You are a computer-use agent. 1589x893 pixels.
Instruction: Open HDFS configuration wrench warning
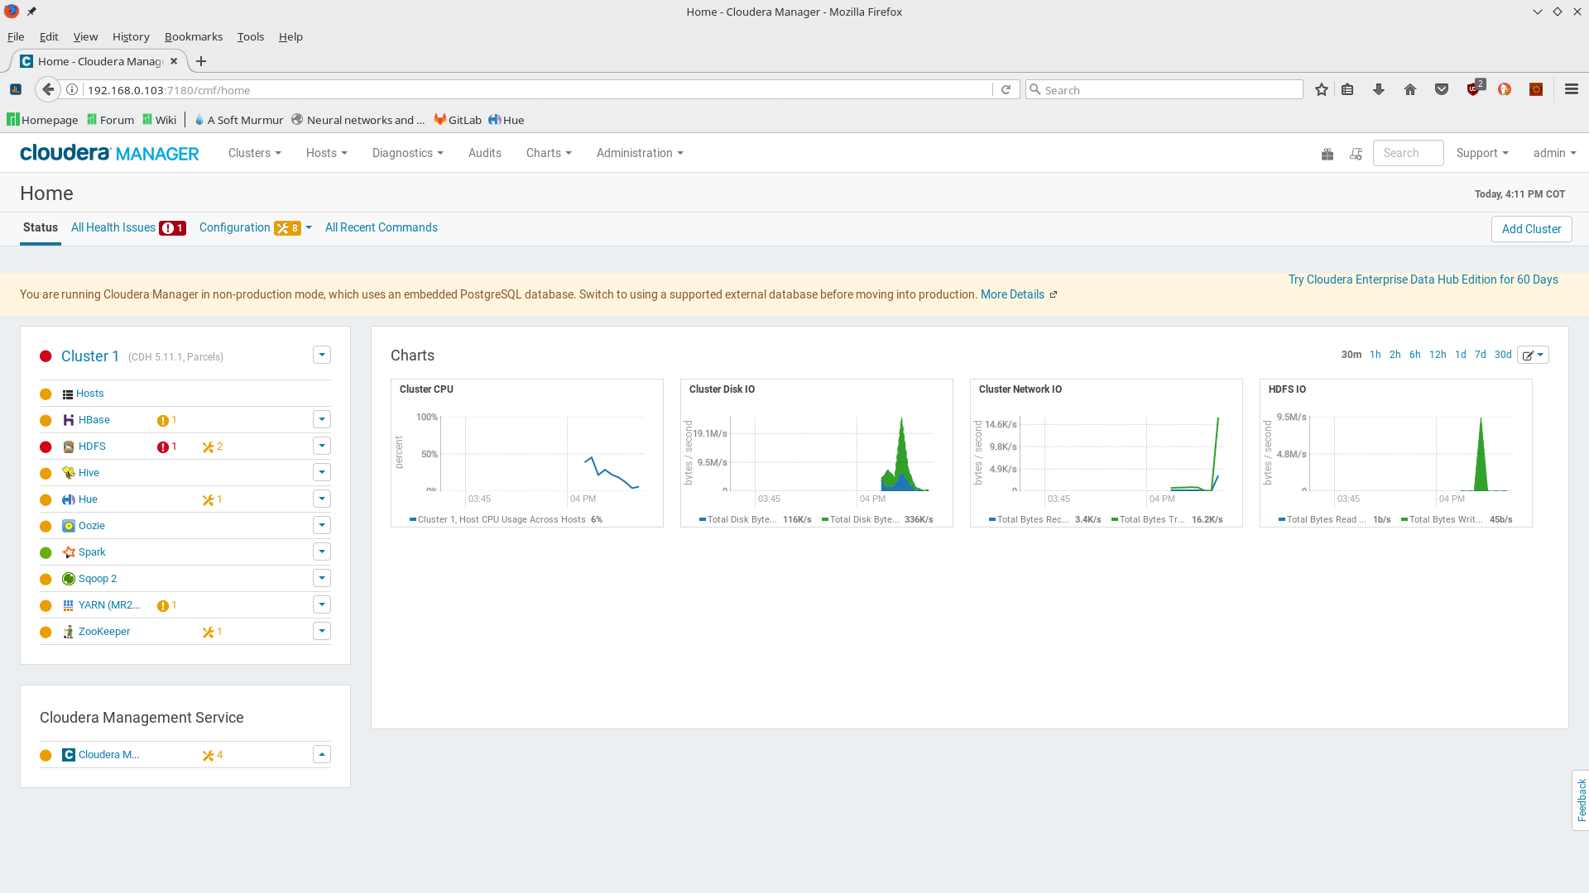[213, 446]
